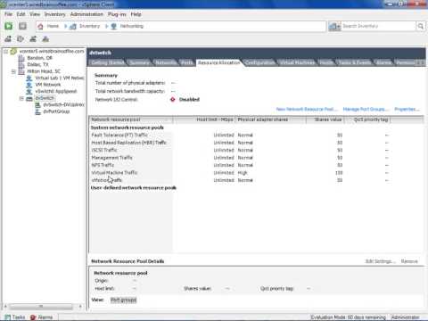Sort by Network resource pool column
The height and width of the screenshot is (321, 428).
click(x=131, y=119)
